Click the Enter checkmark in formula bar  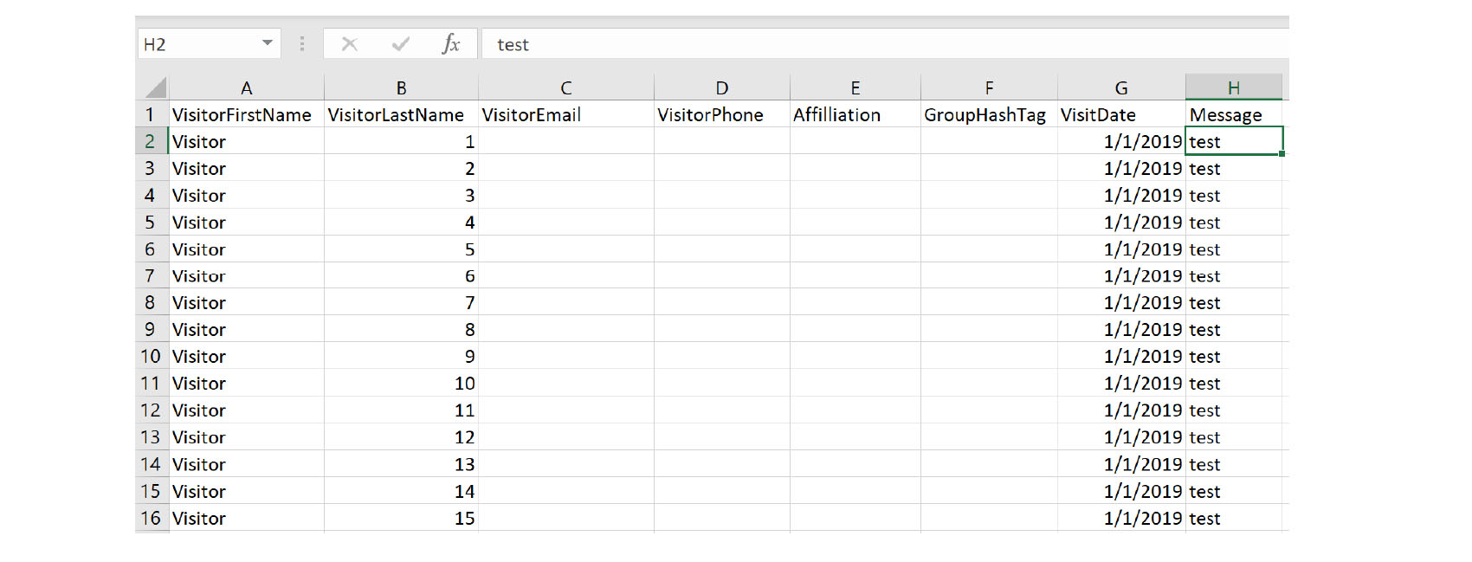tap(400, 43)
